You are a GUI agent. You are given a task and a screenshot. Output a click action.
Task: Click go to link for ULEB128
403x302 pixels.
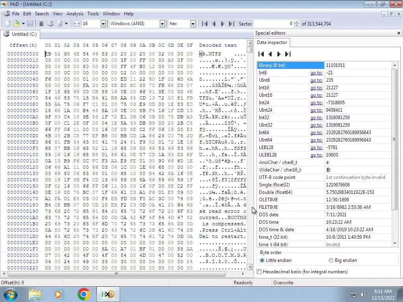point(316,155)
